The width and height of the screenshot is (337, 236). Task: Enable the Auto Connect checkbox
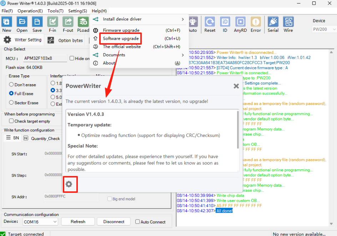point(137,221)
